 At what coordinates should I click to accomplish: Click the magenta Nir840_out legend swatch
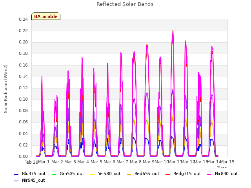click(209, 174)
